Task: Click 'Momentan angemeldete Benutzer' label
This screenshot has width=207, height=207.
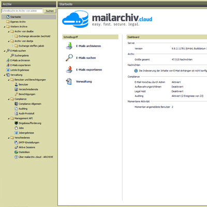Action: pyautogui.click(x=152, y=107)
